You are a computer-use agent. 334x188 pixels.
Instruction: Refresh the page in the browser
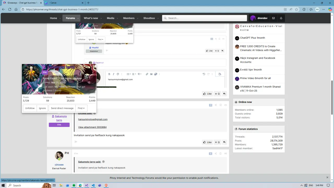[10, 9]
